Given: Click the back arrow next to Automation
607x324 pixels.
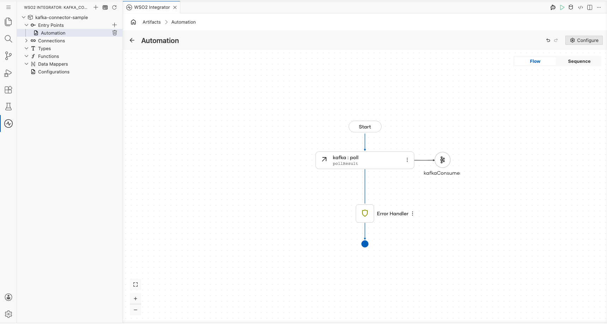Looking at the screenshot, I should pos(132,40).
